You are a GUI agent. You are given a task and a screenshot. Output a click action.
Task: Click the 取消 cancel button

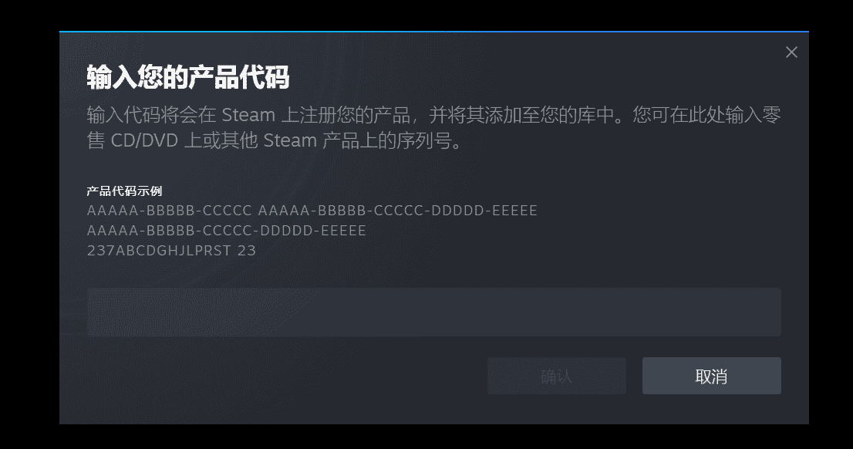coord(712,376)
